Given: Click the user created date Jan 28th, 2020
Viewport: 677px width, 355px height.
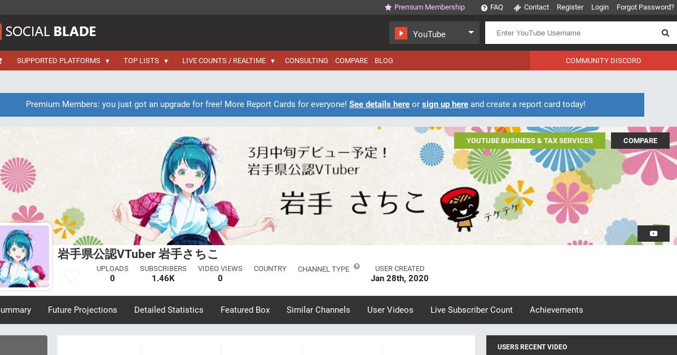Looking at the screenshot, I should (399, 278).
